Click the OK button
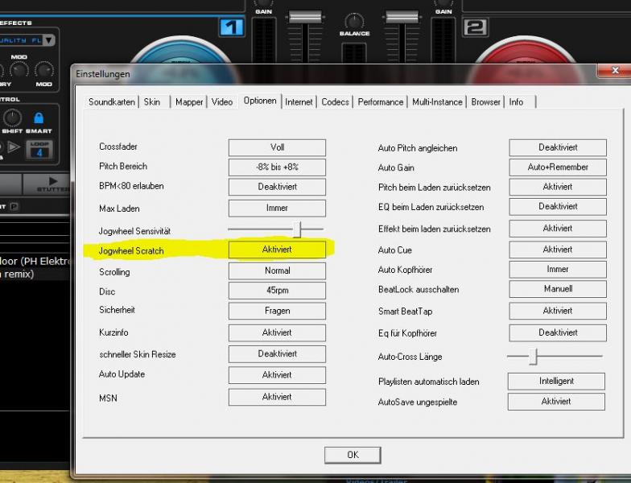Image resolution: width=631 pixels, height=483 pixels. coord(353,455)
